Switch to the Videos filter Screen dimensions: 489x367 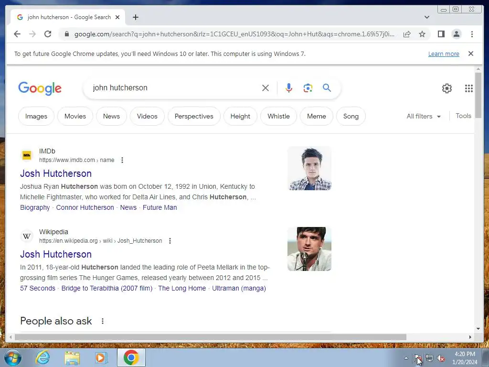pos(147,116)
